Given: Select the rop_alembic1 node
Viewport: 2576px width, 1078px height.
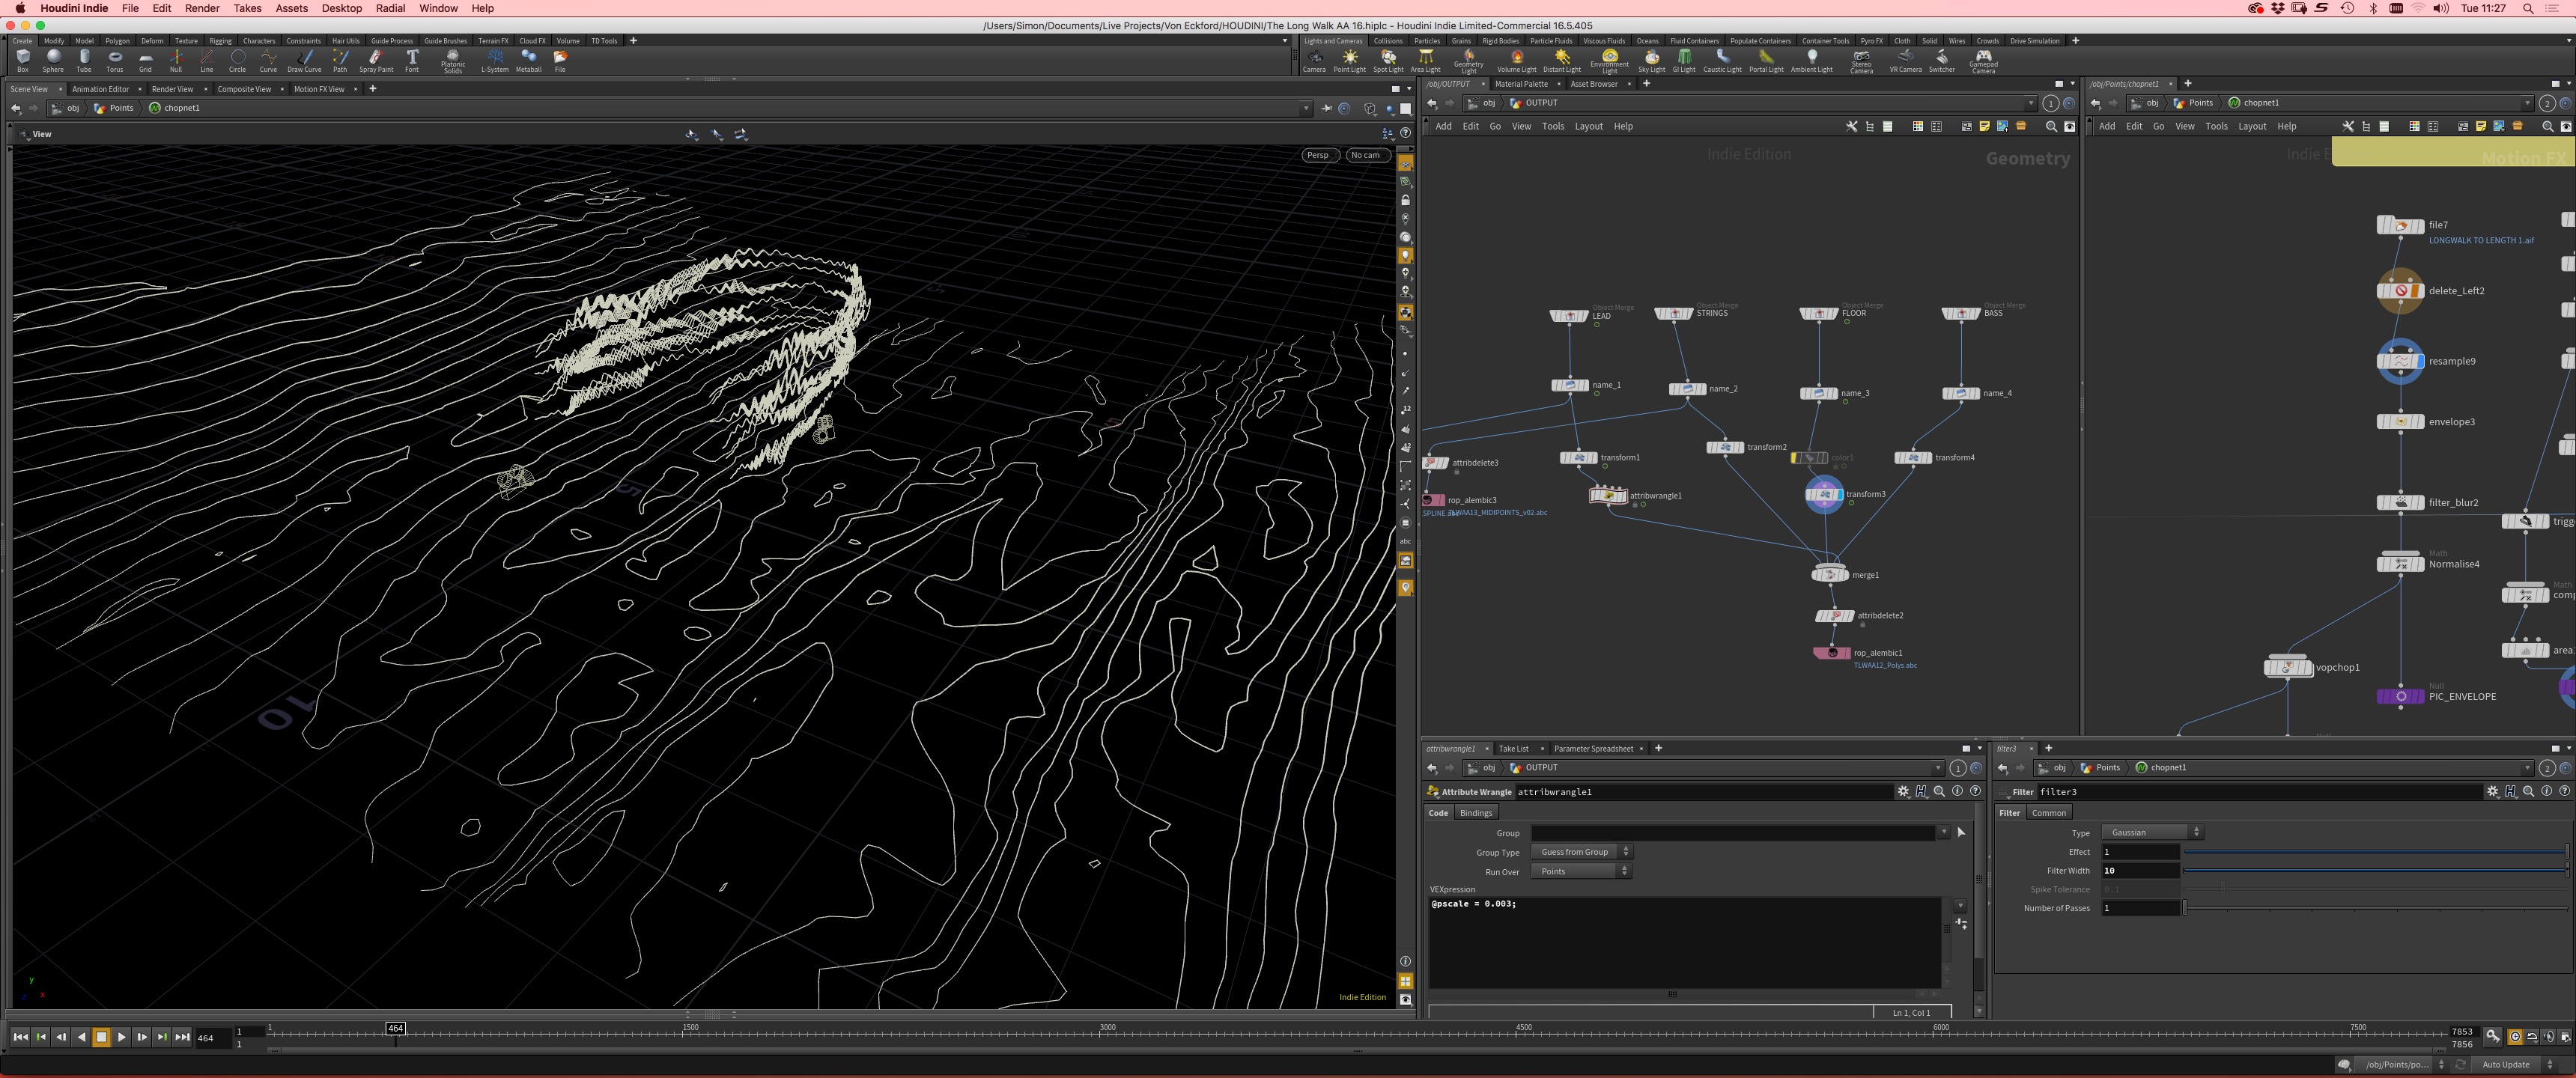Looking at the screenshot, I should point(1832,652).
